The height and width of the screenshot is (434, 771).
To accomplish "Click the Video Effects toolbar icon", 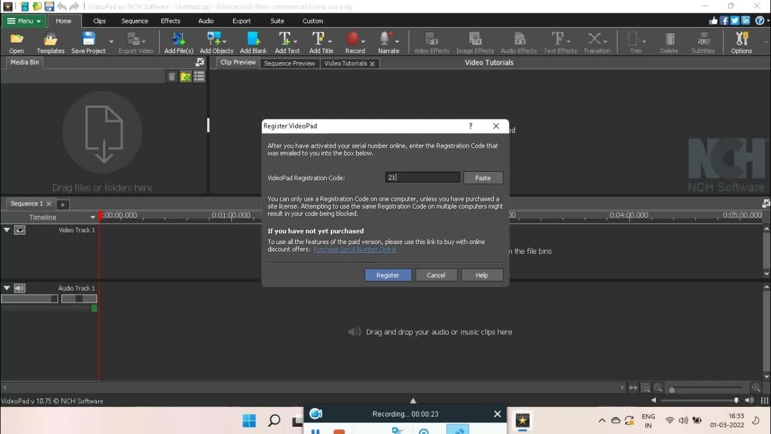I will [x=431, y=39].
